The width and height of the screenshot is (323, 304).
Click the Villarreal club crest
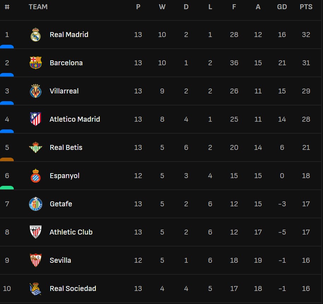click(x=36, y=91)
